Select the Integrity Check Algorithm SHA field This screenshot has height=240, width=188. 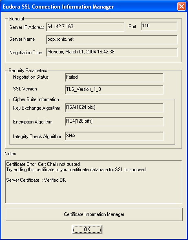[x=114, y=136]
